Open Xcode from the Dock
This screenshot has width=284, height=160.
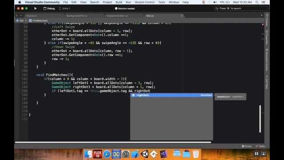pos(135,154)
